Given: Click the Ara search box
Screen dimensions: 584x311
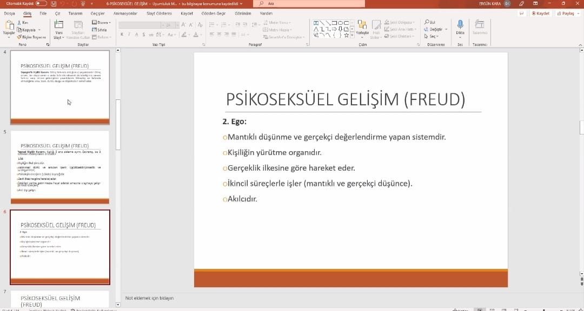Looking at the screenshot, I should pos(309,3).
